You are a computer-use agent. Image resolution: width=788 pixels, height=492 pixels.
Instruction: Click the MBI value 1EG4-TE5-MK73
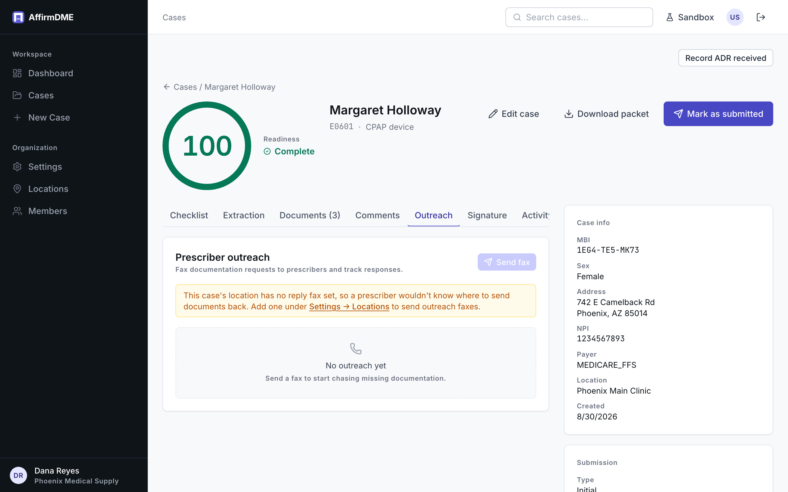tap(608, 250)
